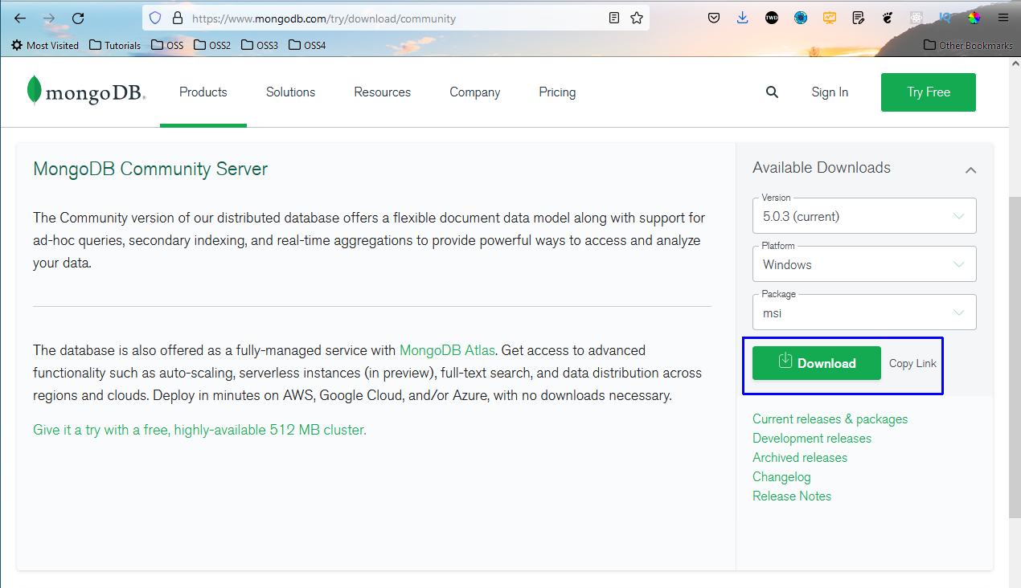Click the blue globe extension icon
The height and width of the screenshot is (588, 1021).
(x=801, y=18)
